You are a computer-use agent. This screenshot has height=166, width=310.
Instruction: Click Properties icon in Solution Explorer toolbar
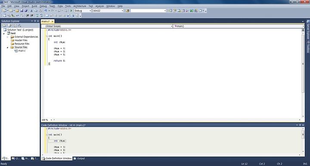pos(4,25)
